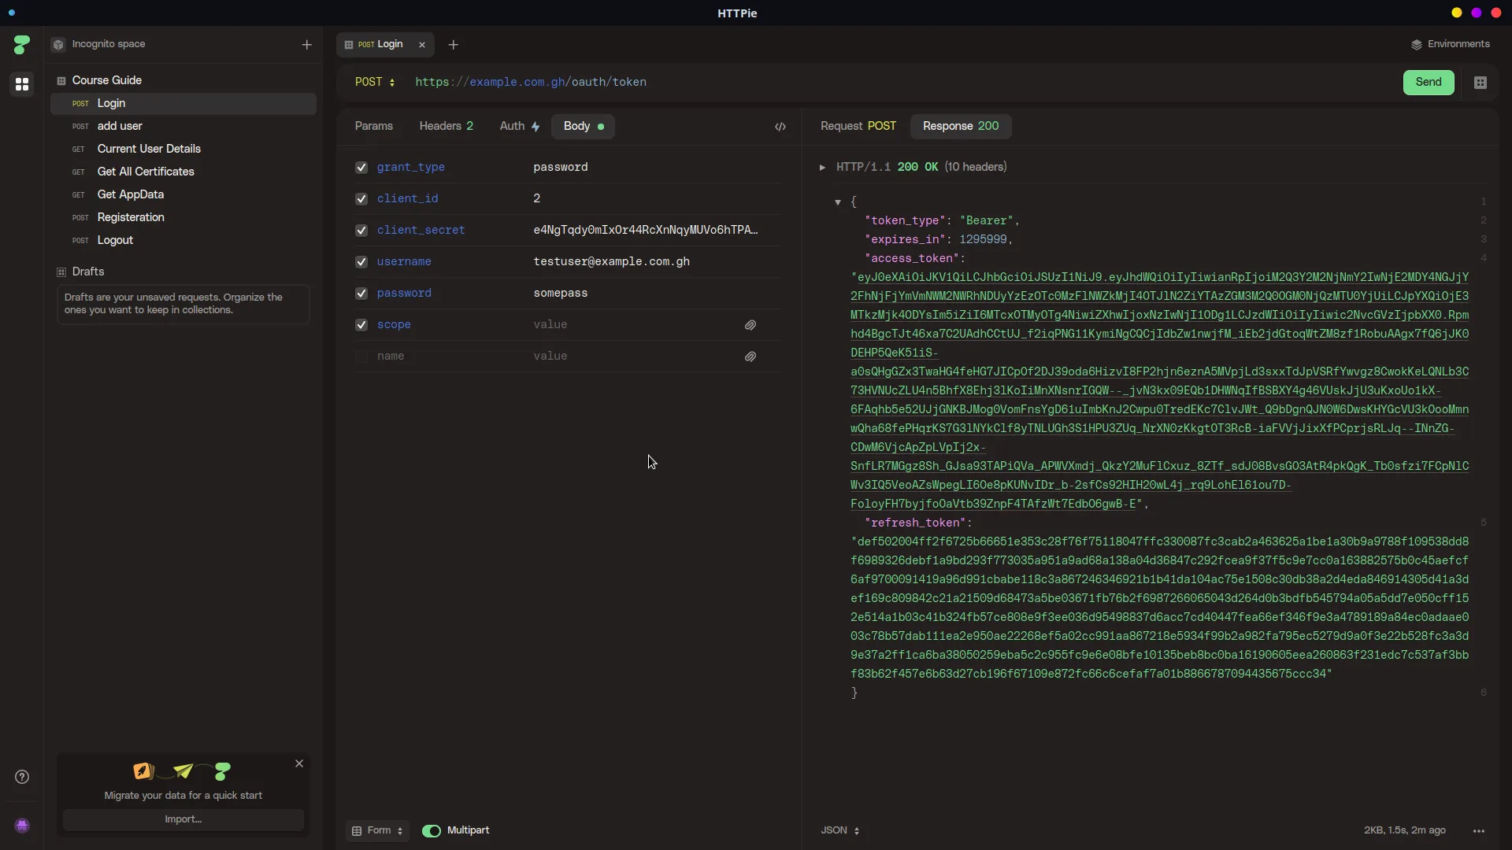Click the code view icon near Request tab

tap(780, 127)
